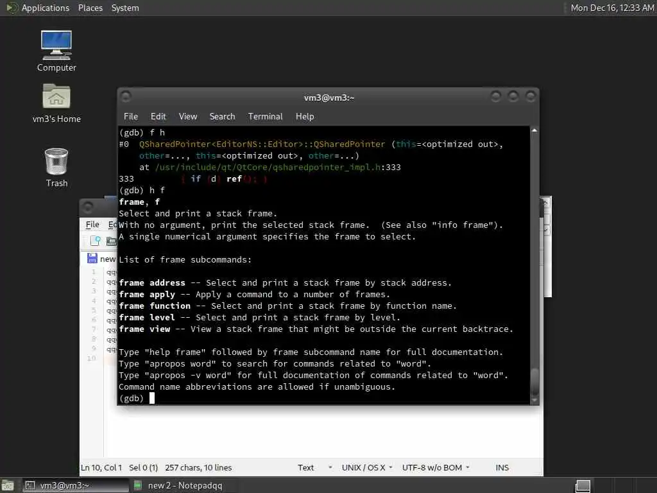Open the Places menu in top panel
Image resolution: width=657 pixels, height=493 pixels.
click(90, 8)
